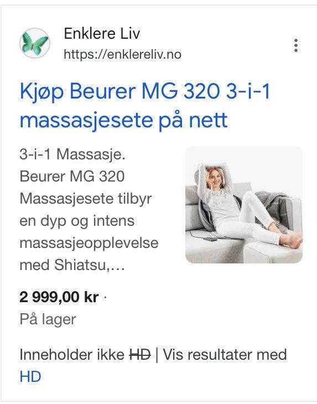Click the truncated 'med Shiatsu,…' text
Screen dimensions: 317x404
(x=72, y=265)
